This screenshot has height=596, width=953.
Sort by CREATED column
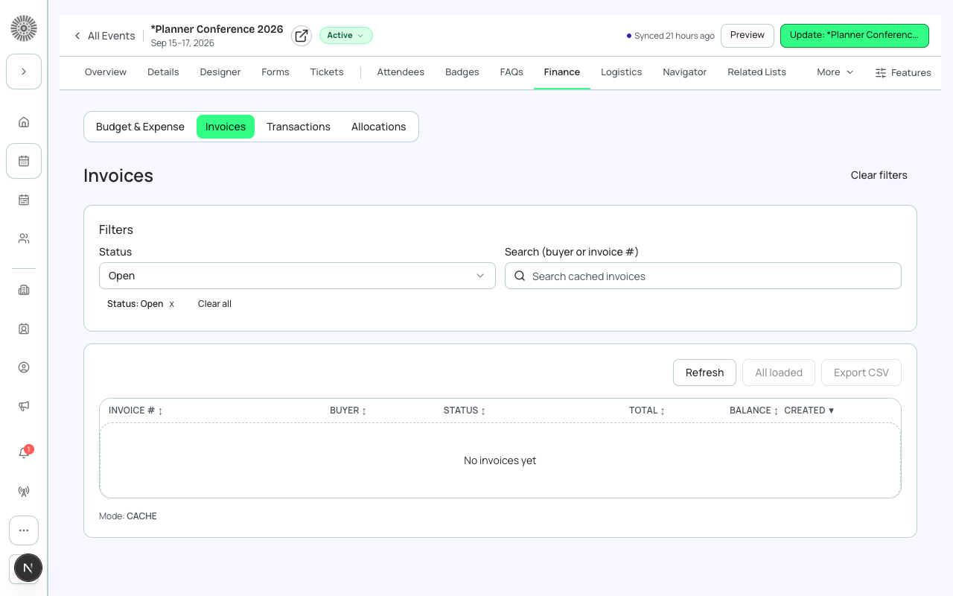coord(809,410)
